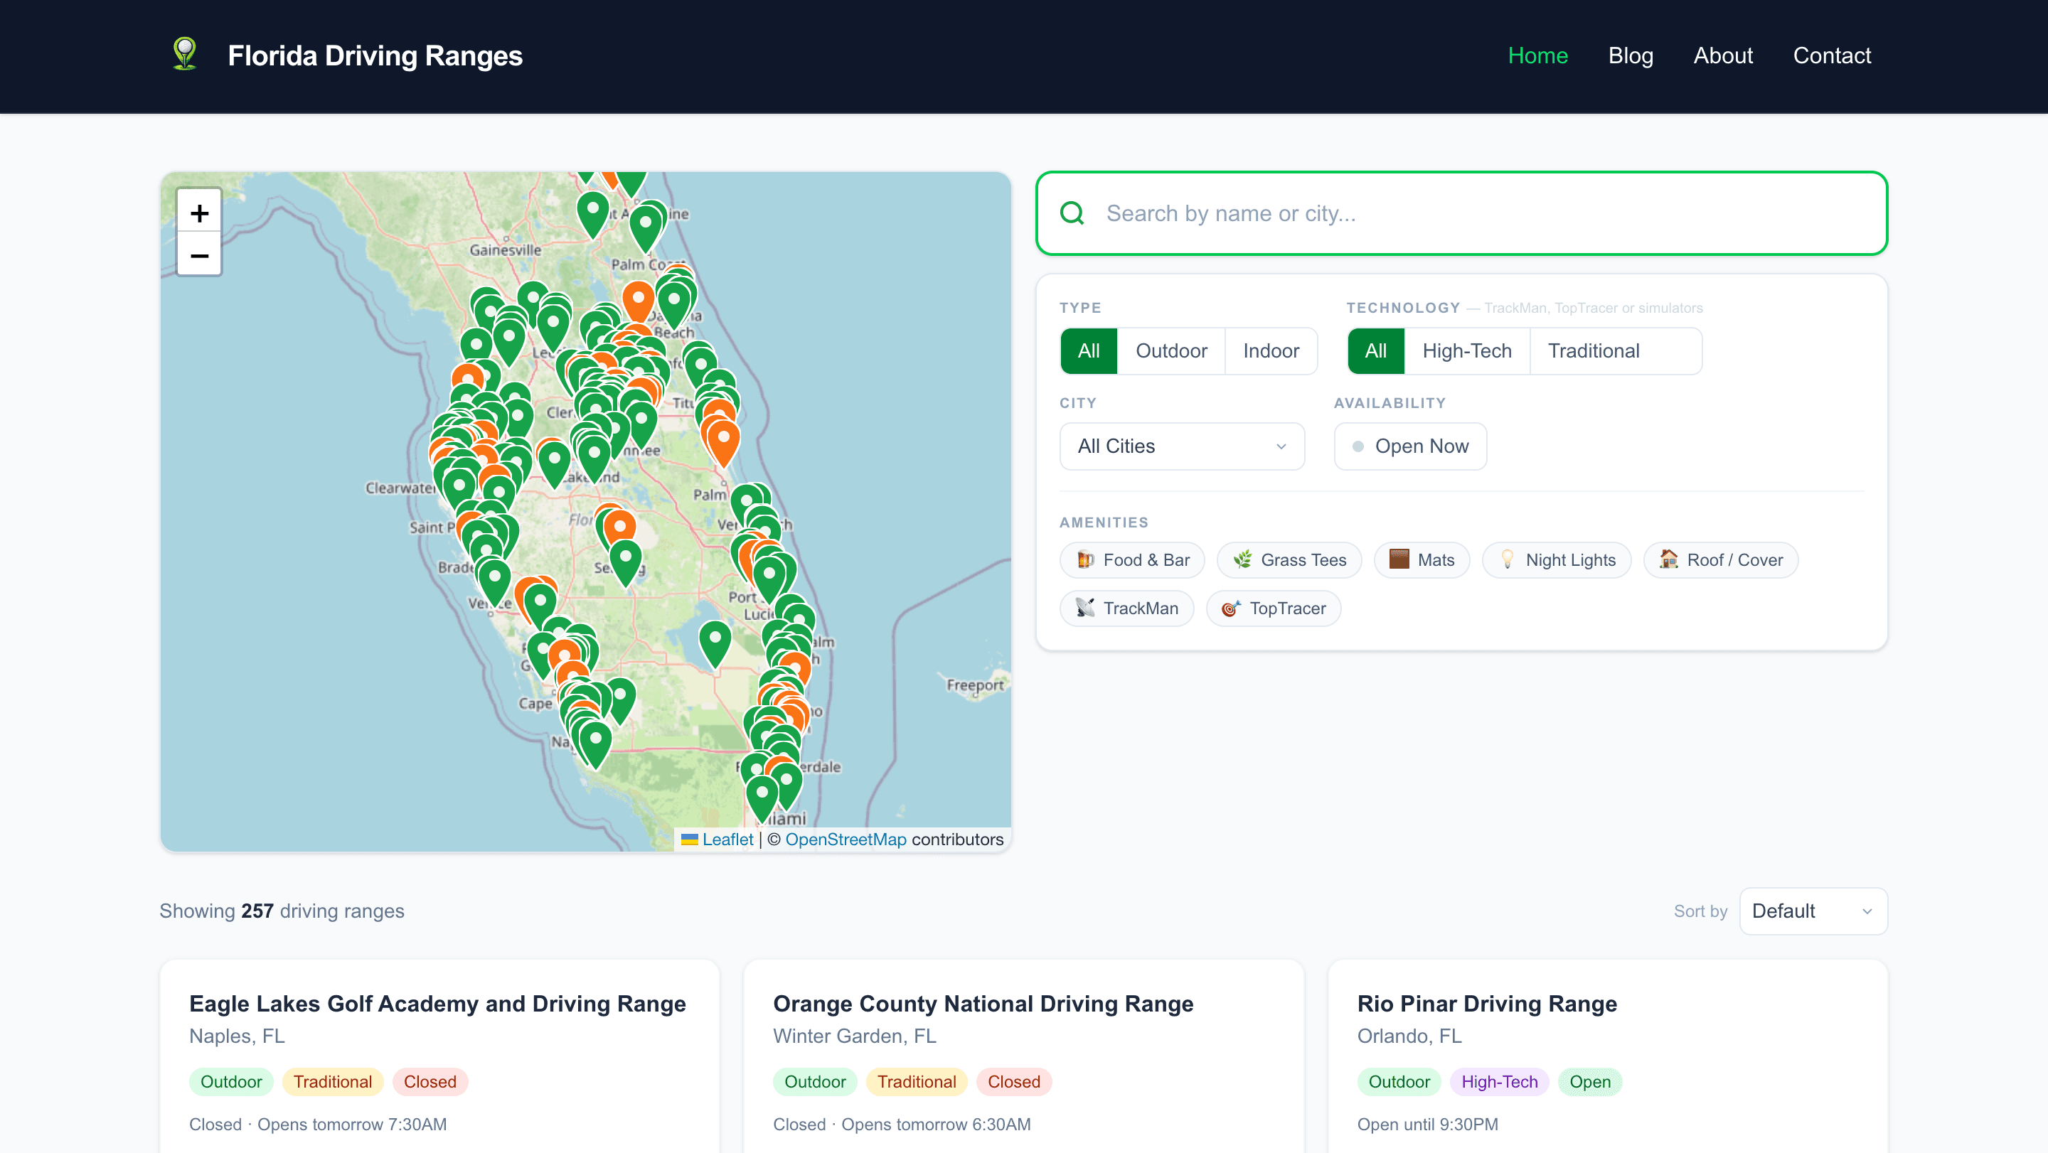The image size is (2048, 1153).
Task: Click the Night Lights bulb icon
Action: [1507, 559]
